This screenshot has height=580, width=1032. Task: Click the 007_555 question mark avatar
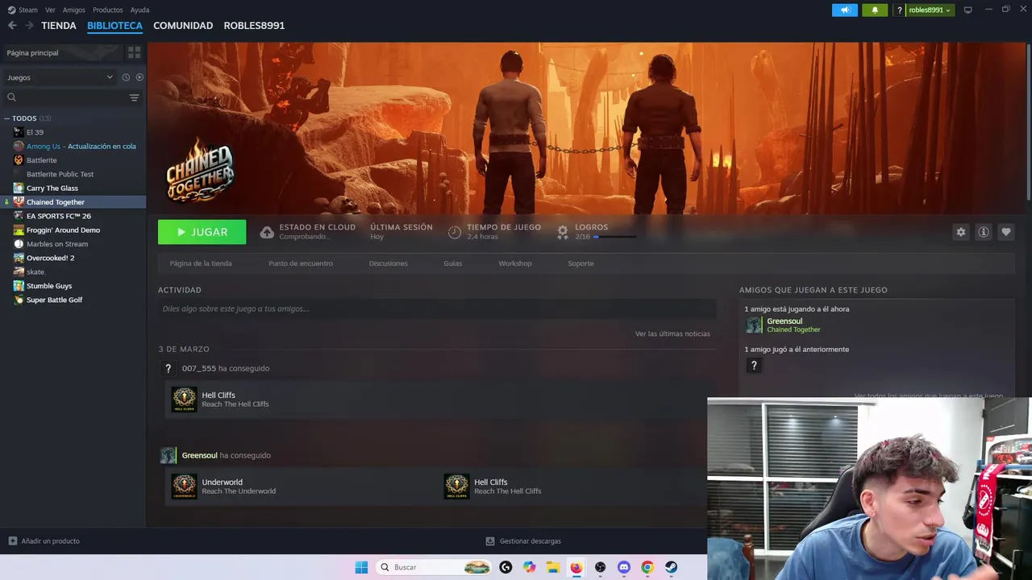pyautogui.click(x=168, y=368)
